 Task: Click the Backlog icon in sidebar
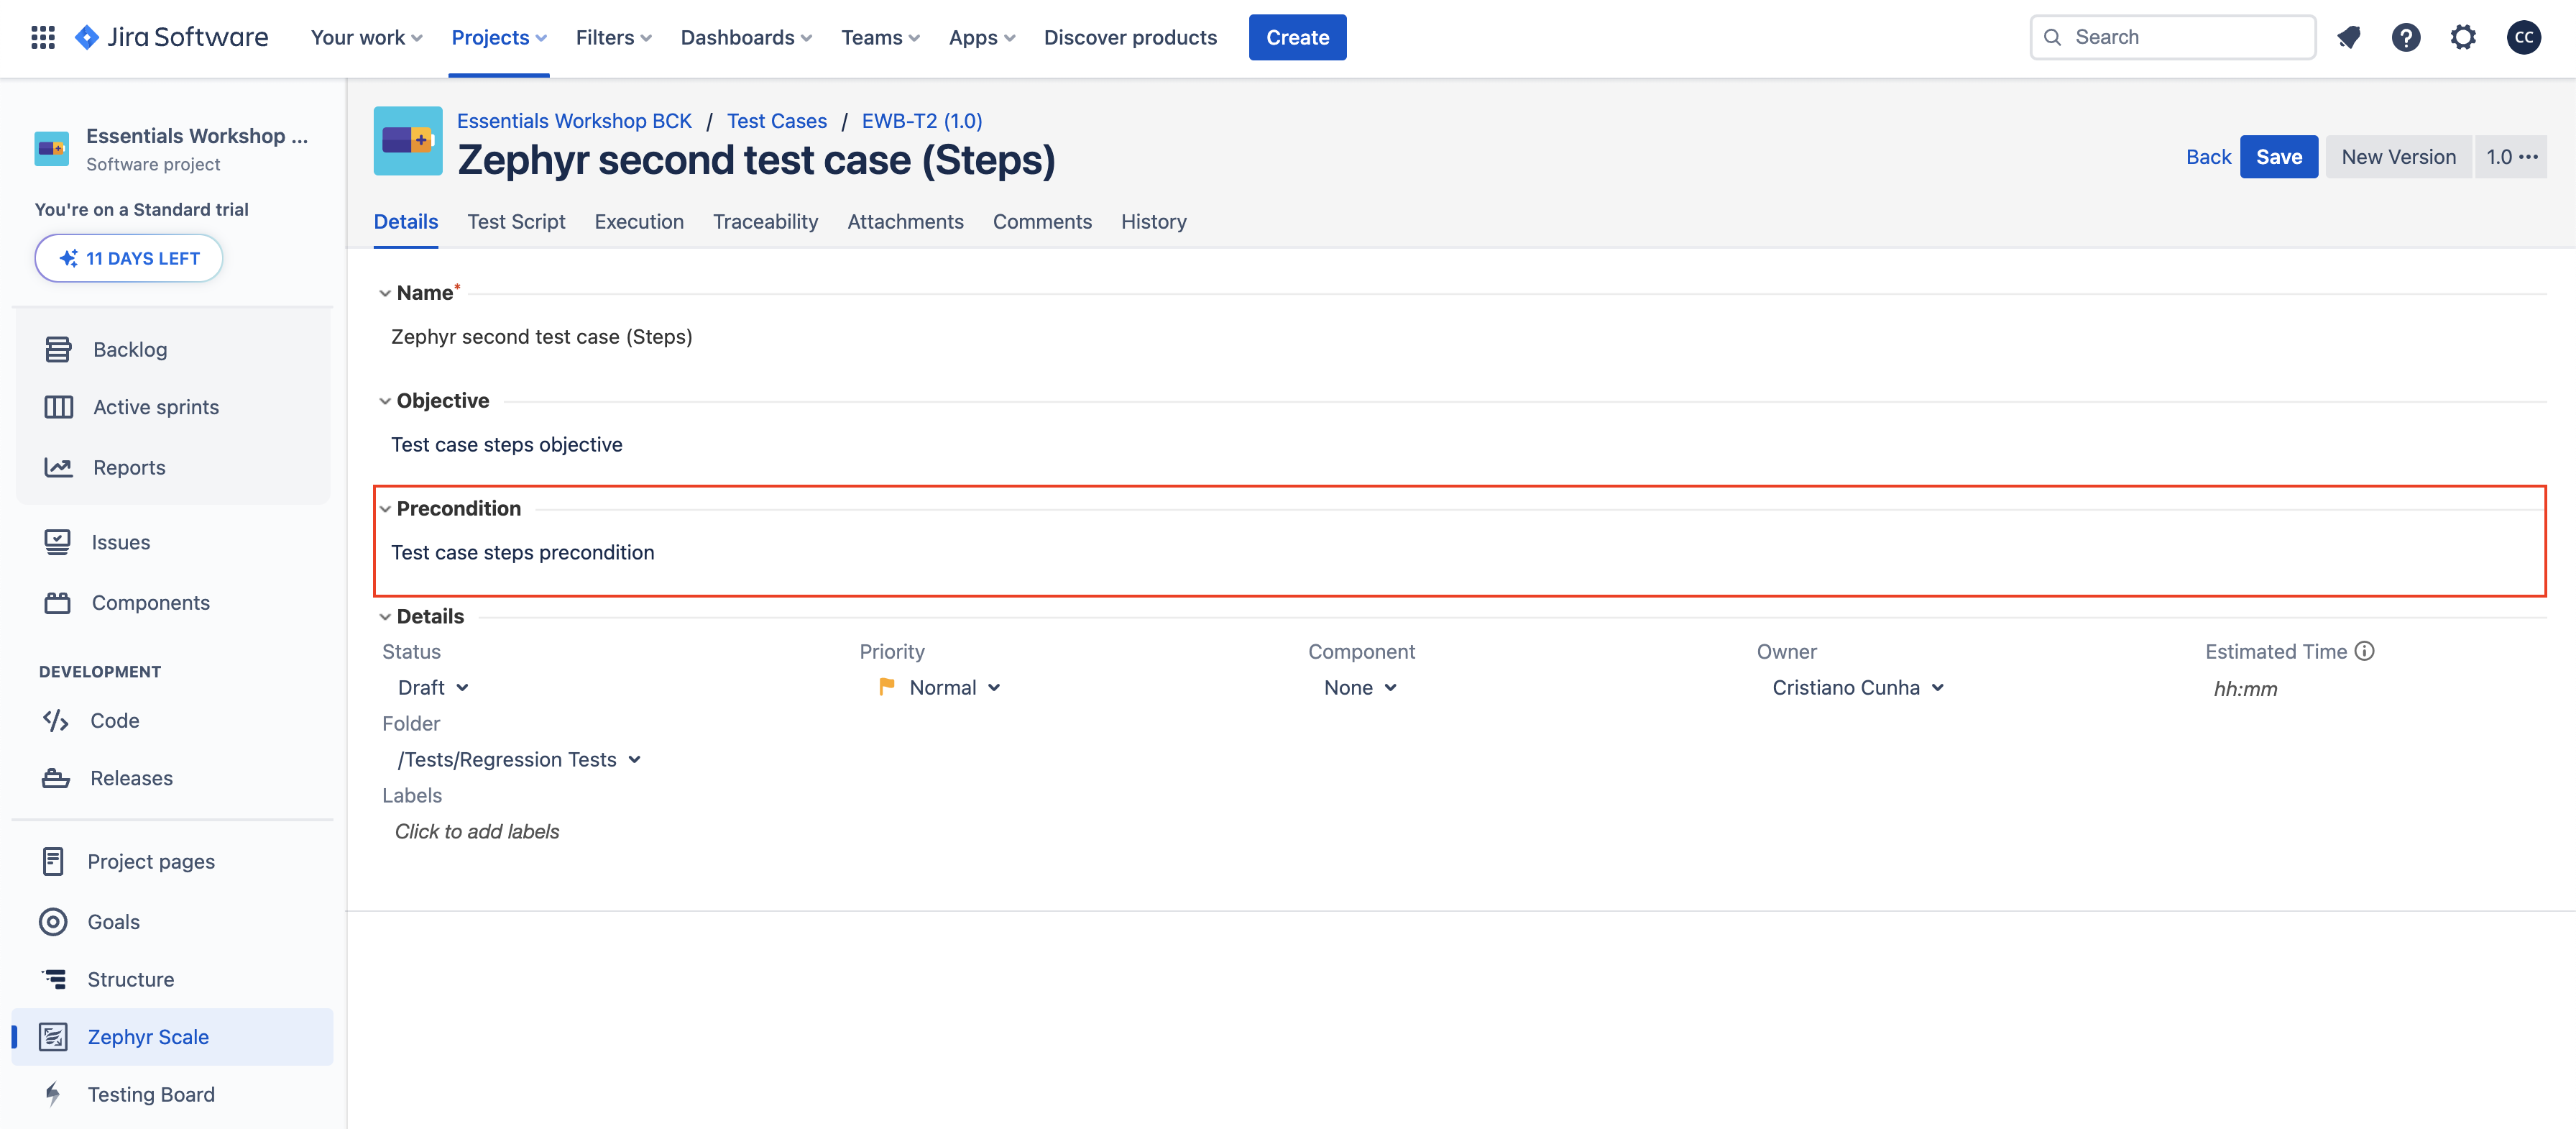point(58,349)
